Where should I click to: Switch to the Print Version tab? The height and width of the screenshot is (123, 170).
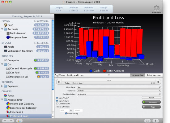[x=154, y=75]
